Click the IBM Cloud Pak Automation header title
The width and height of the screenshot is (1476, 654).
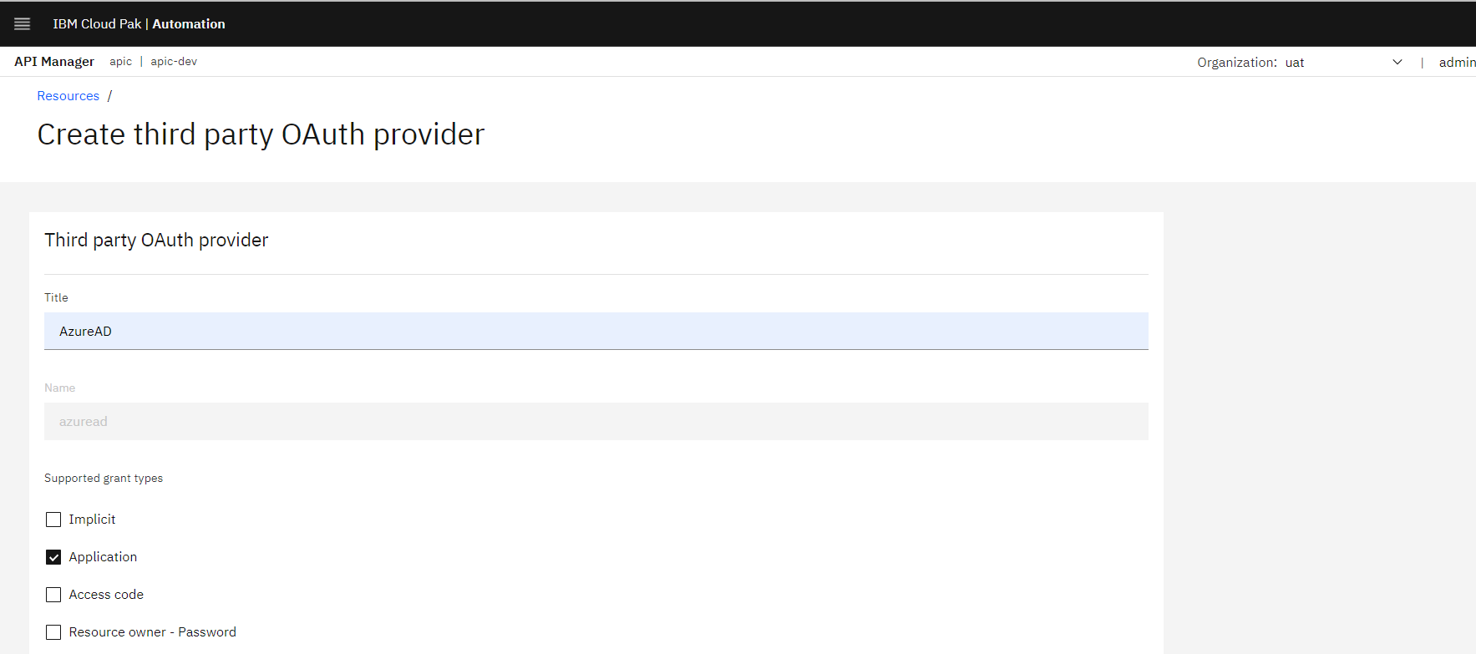click(139, 24)
